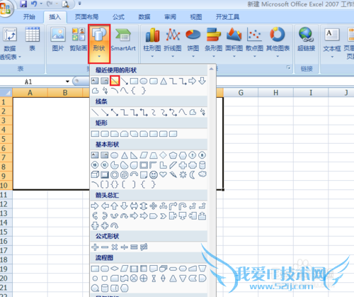Switch to the 视图 (View) tab

[196, 17]
